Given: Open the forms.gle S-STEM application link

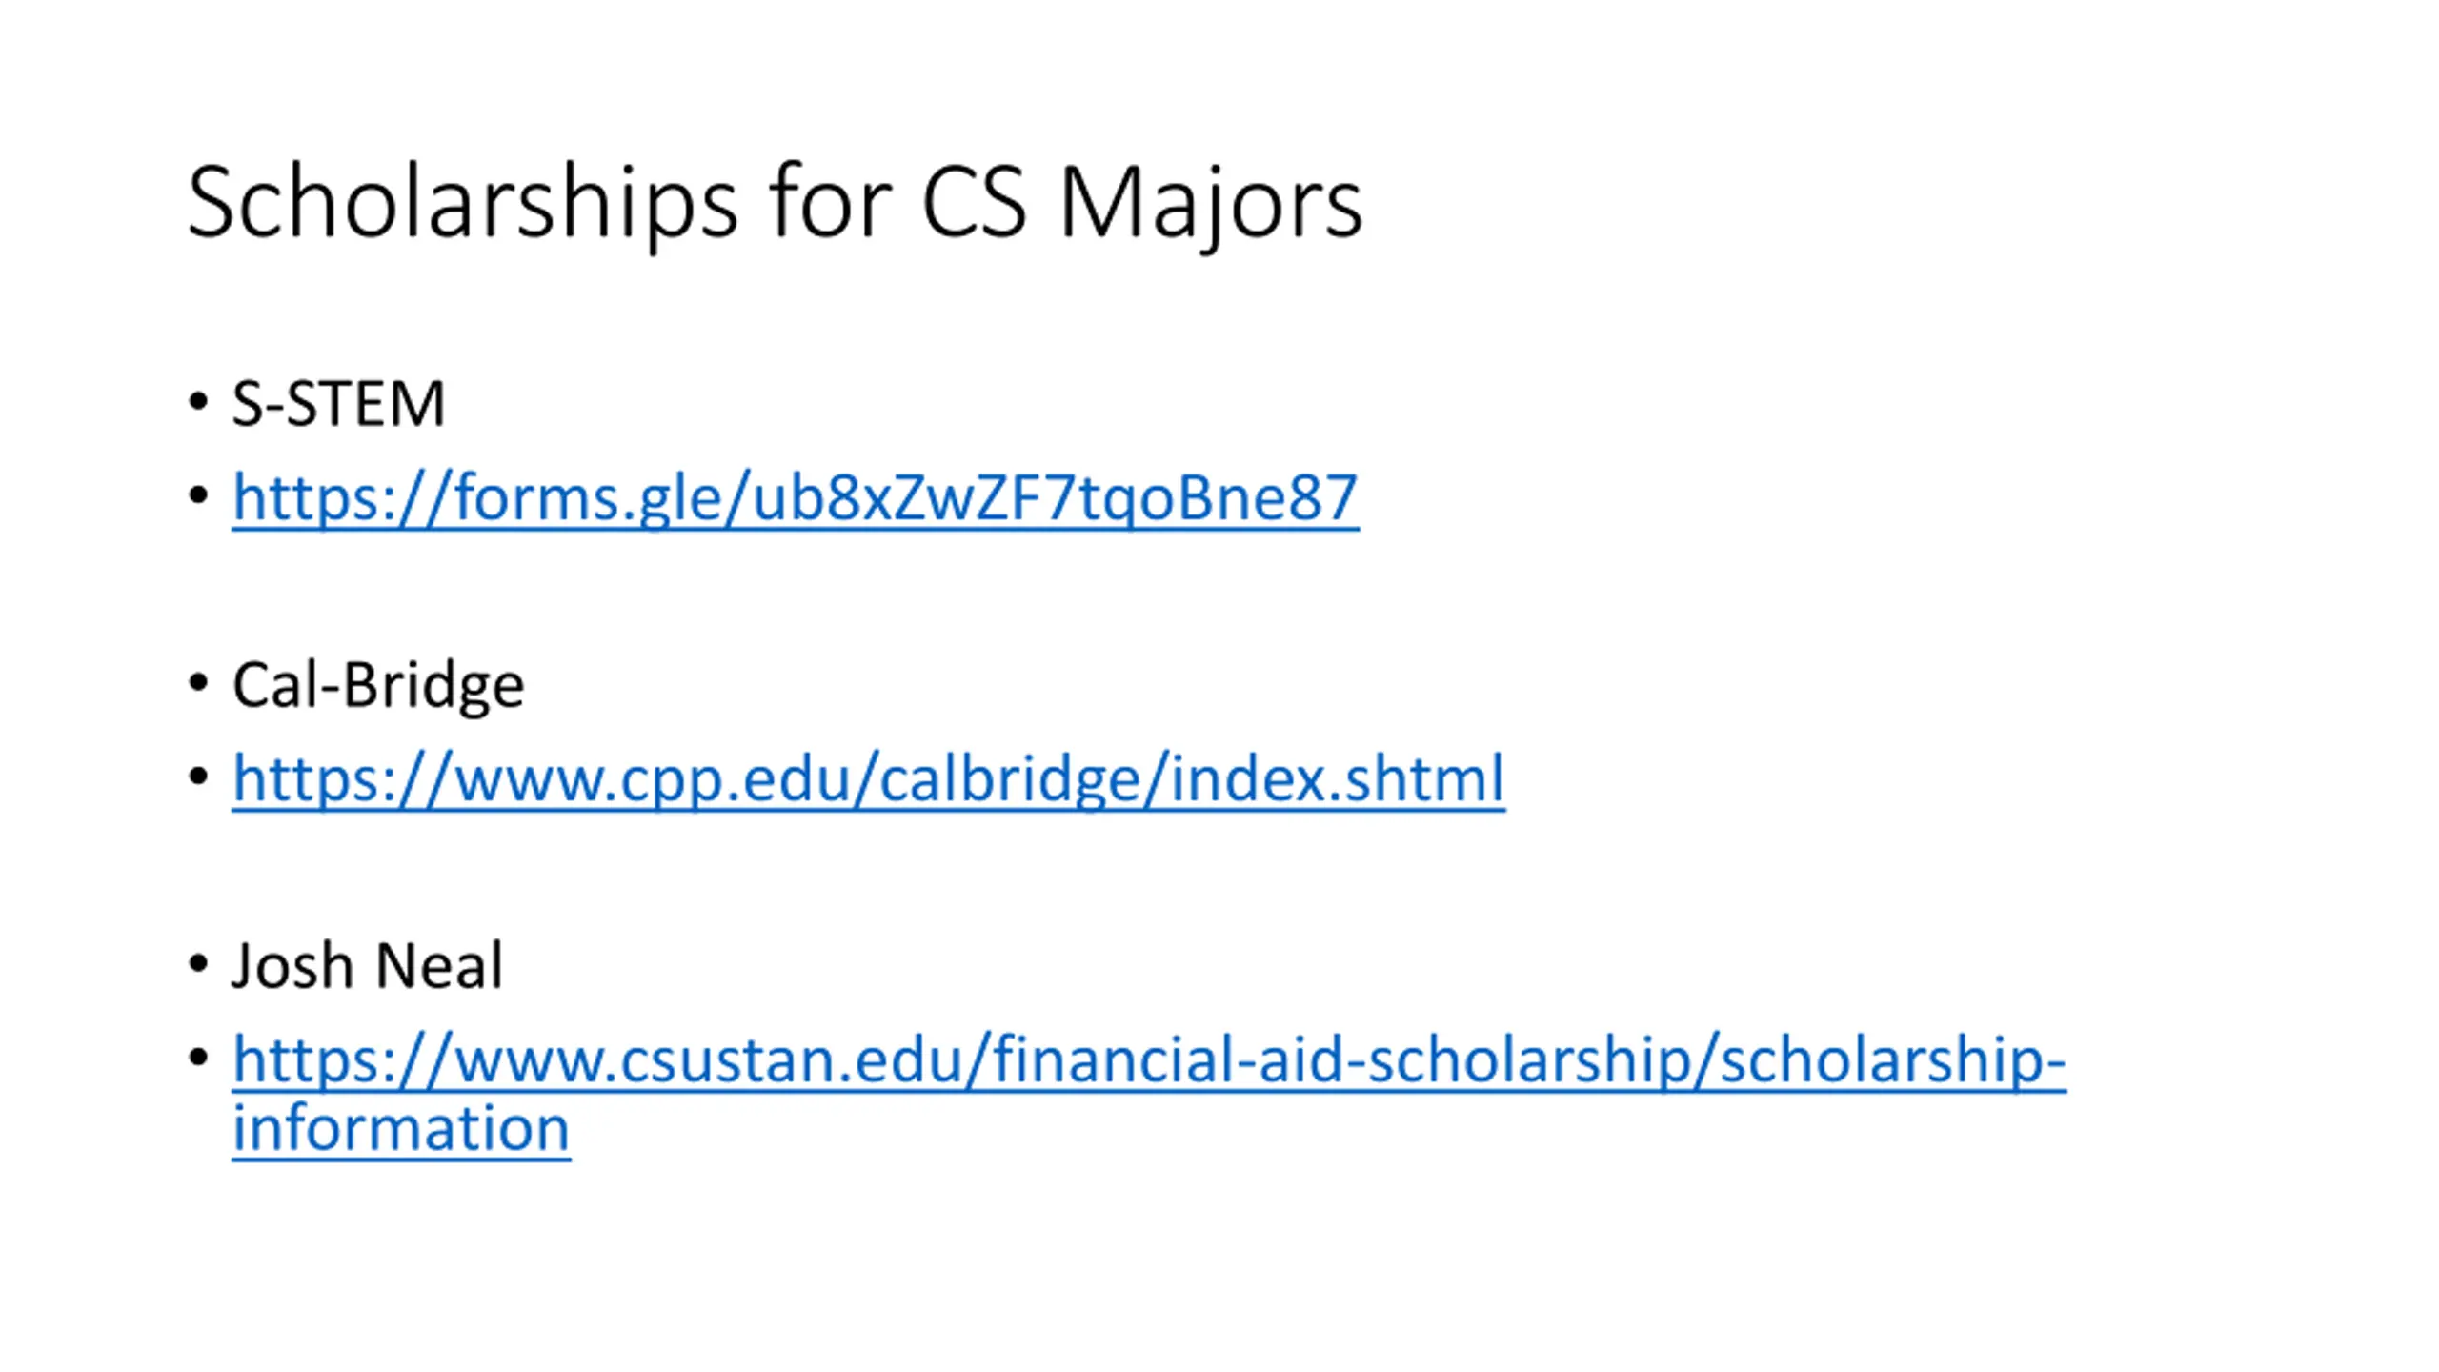Looking at the screenshot, I should point(796,498).
